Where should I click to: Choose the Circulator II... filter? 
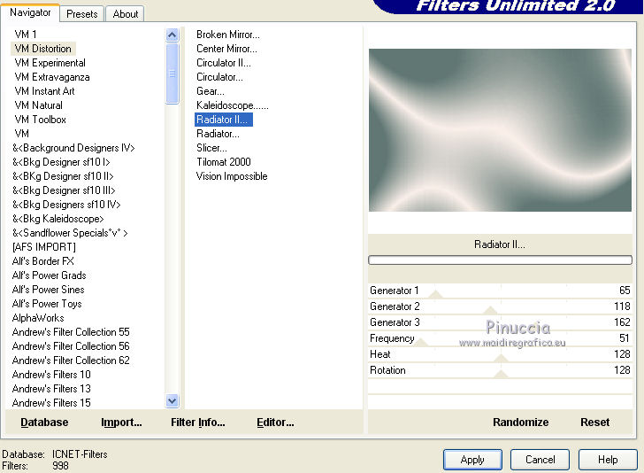224,63
